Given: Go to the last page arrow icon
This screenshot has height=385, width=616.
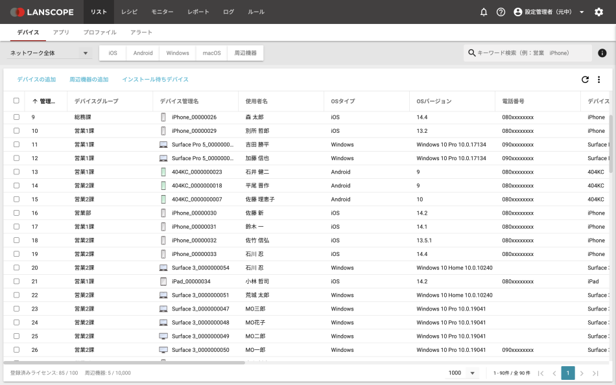Looking at the screenshot, I should tap(595, 373).
